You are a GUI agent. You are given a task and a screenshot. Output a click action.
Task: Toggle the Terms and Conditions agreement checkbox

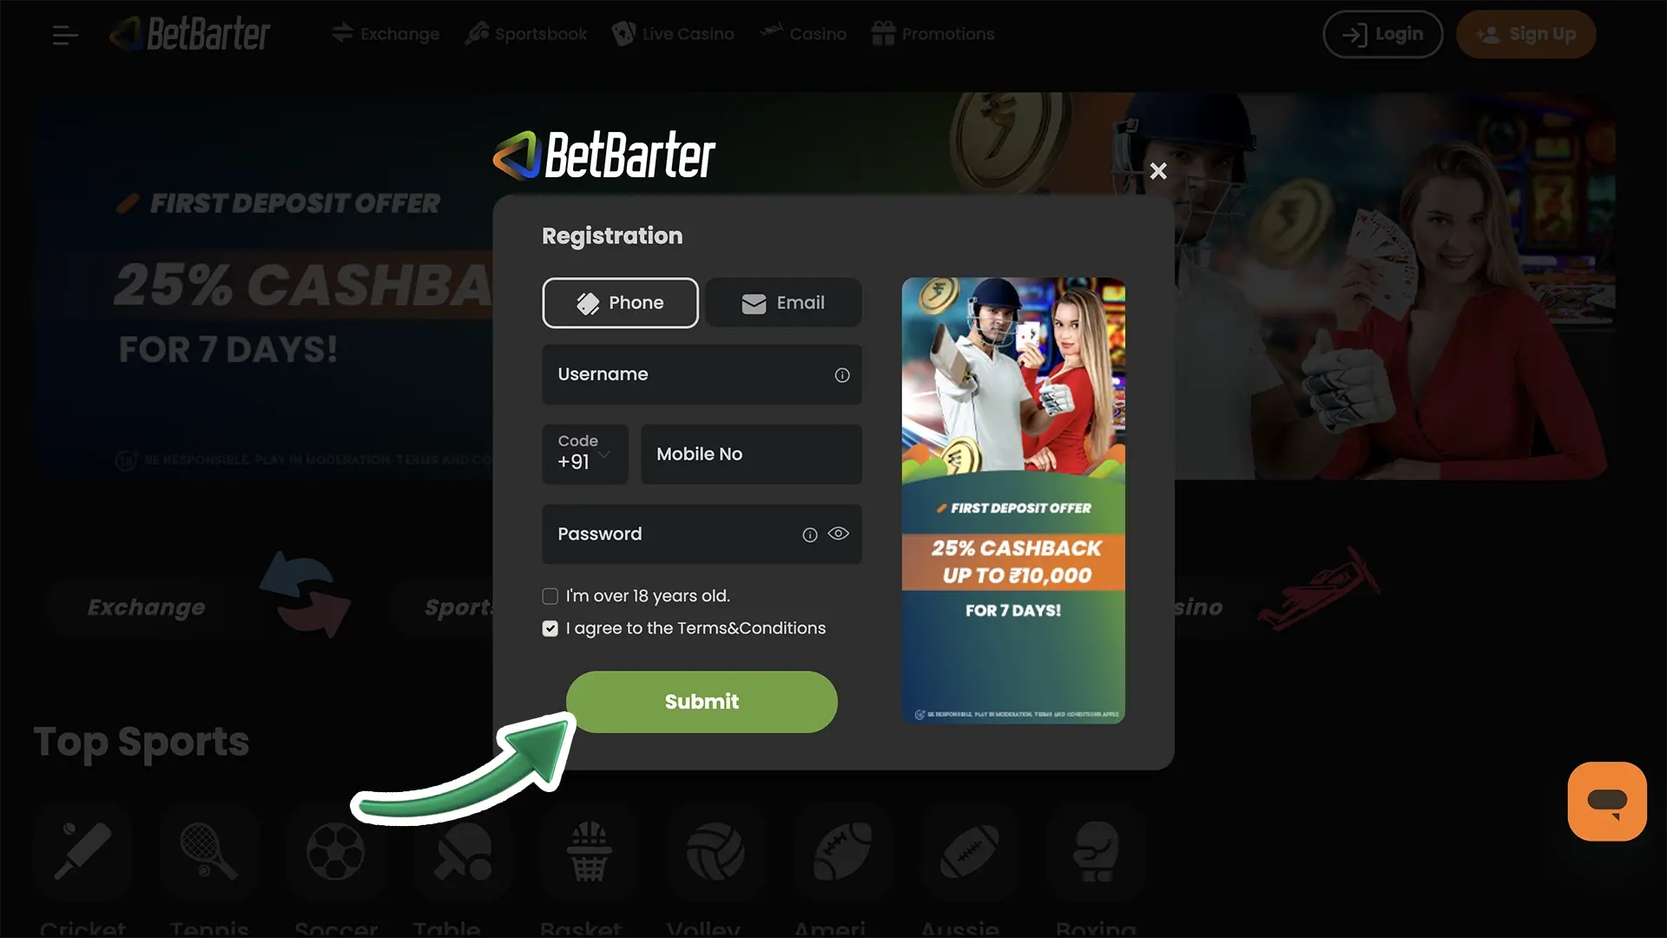coord(550,628)
